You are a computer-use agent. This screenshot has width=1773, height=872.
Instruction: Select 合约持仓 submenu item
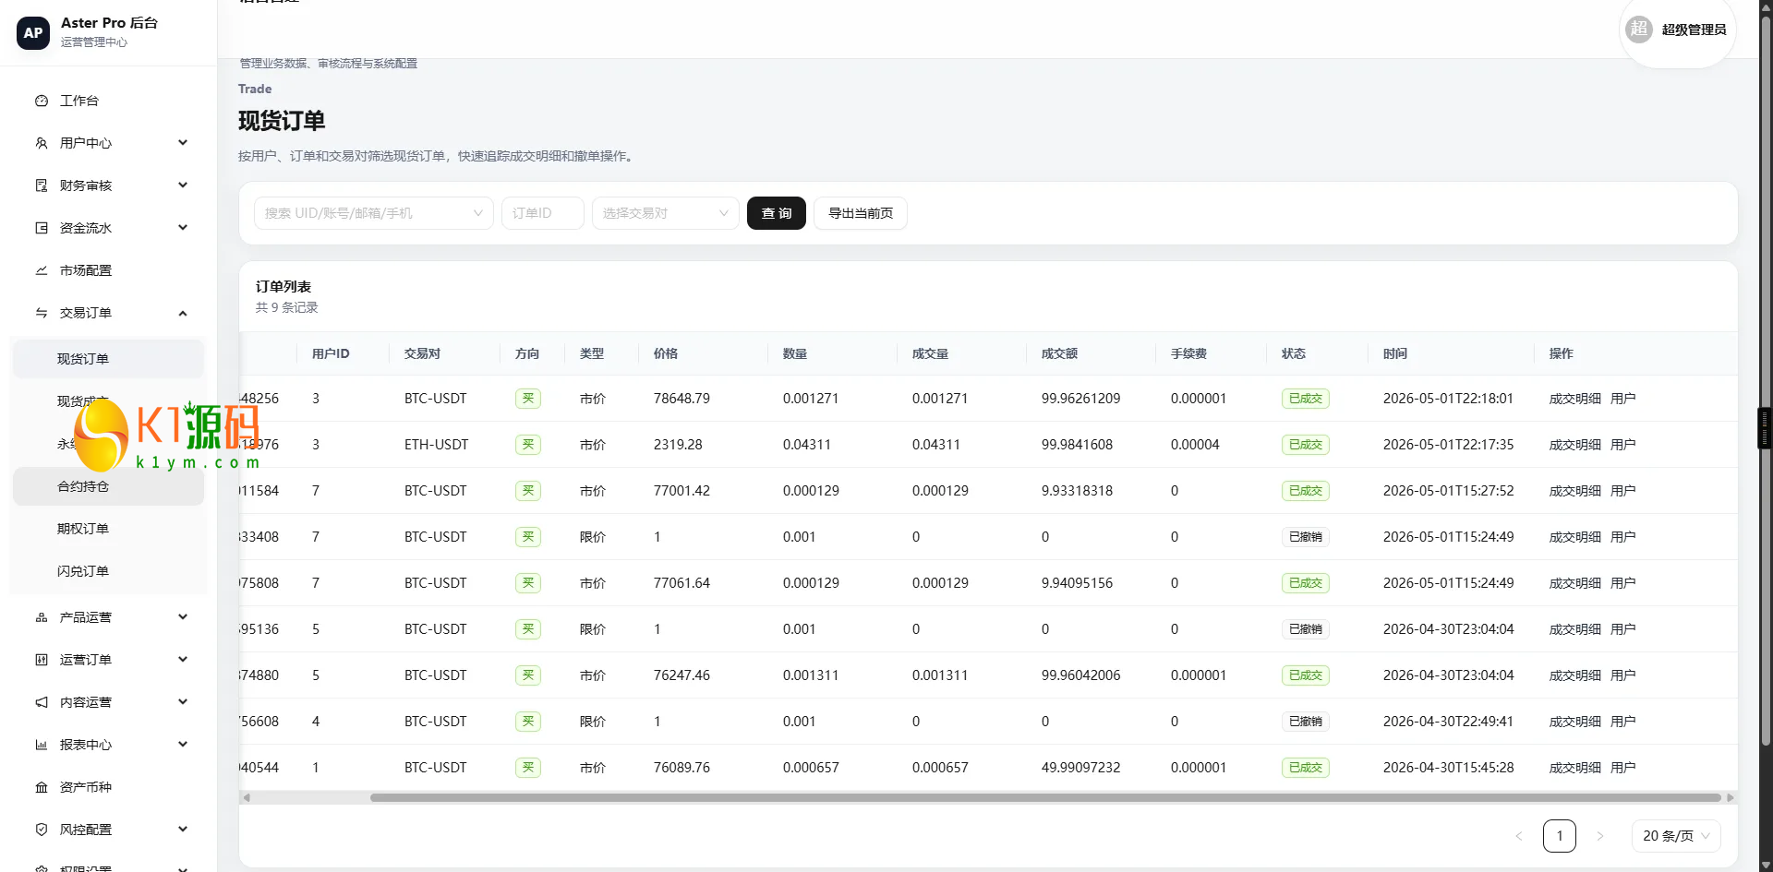click(108, 486)
